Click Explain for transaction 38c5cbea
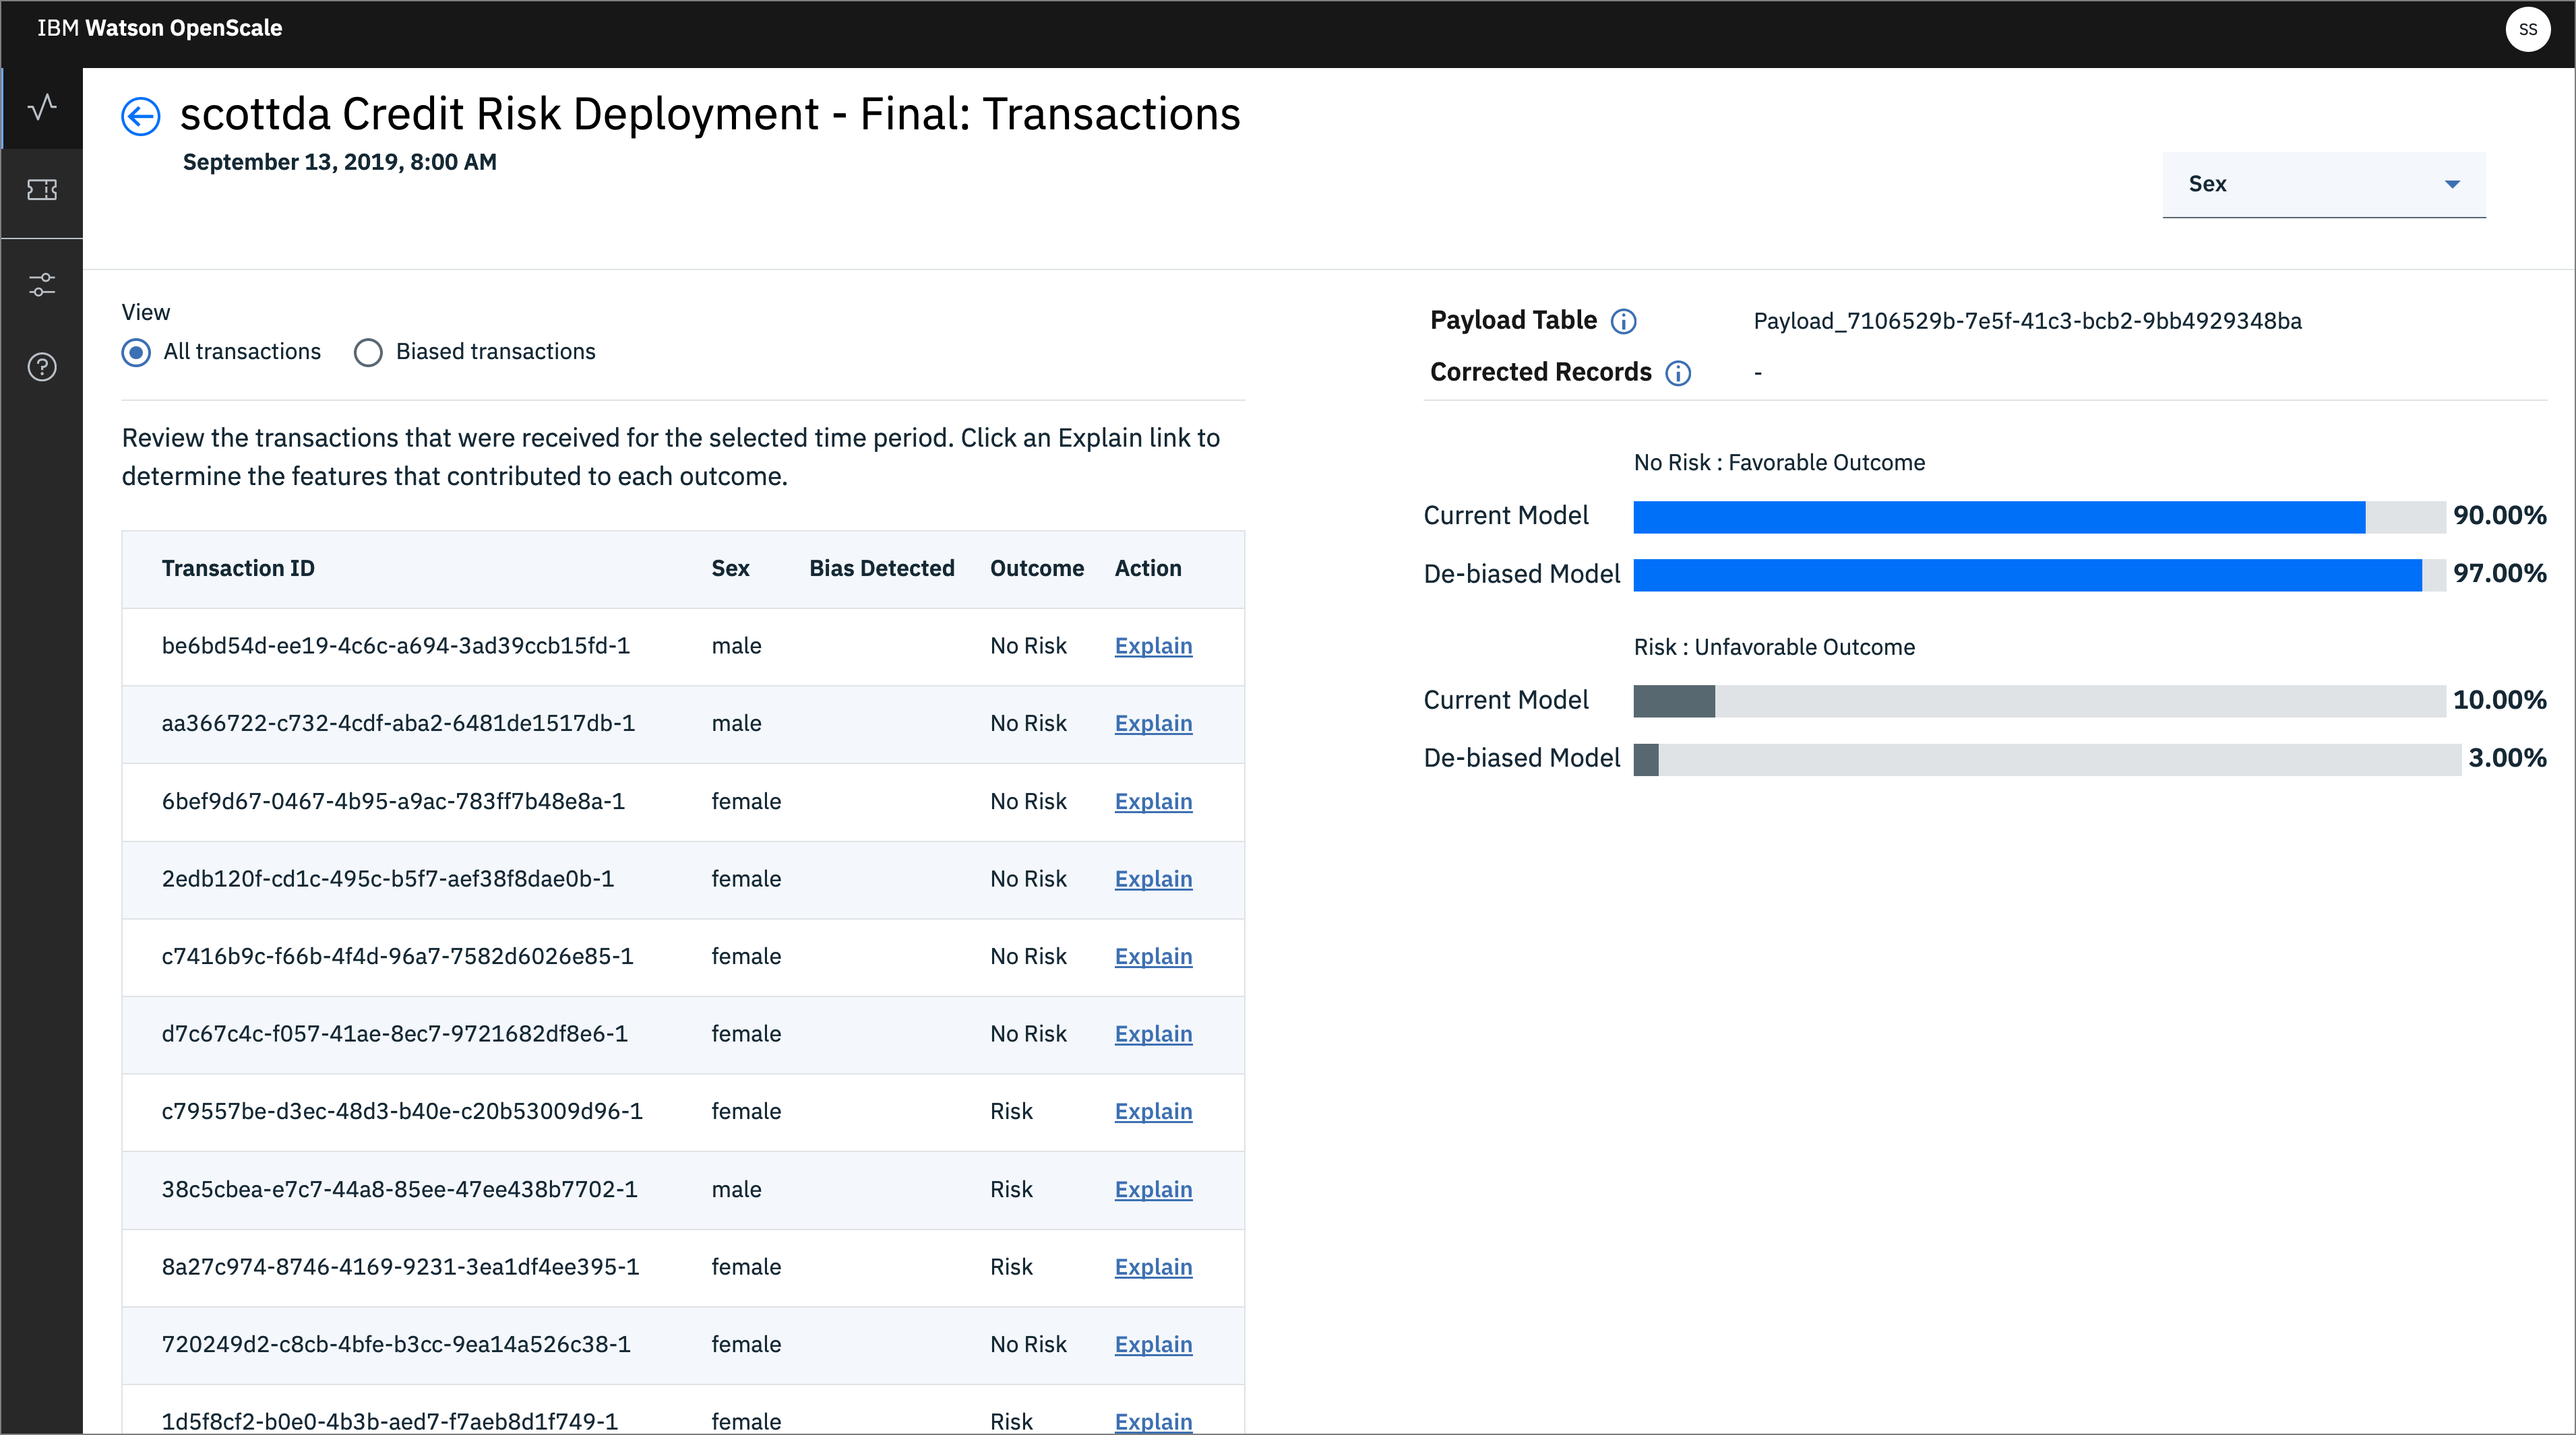The height and width of the screenshot is (1435, 2576). pos(1153,1189)
